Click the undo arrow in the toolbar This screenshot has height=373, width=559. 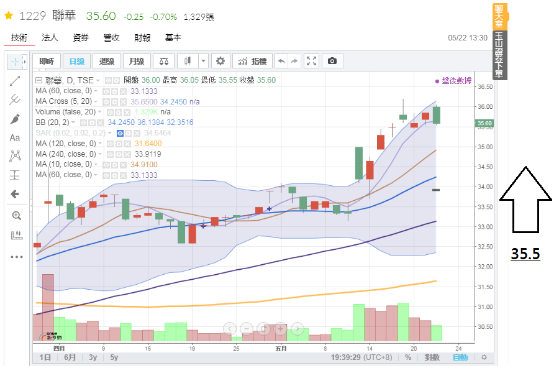[281, 61]
